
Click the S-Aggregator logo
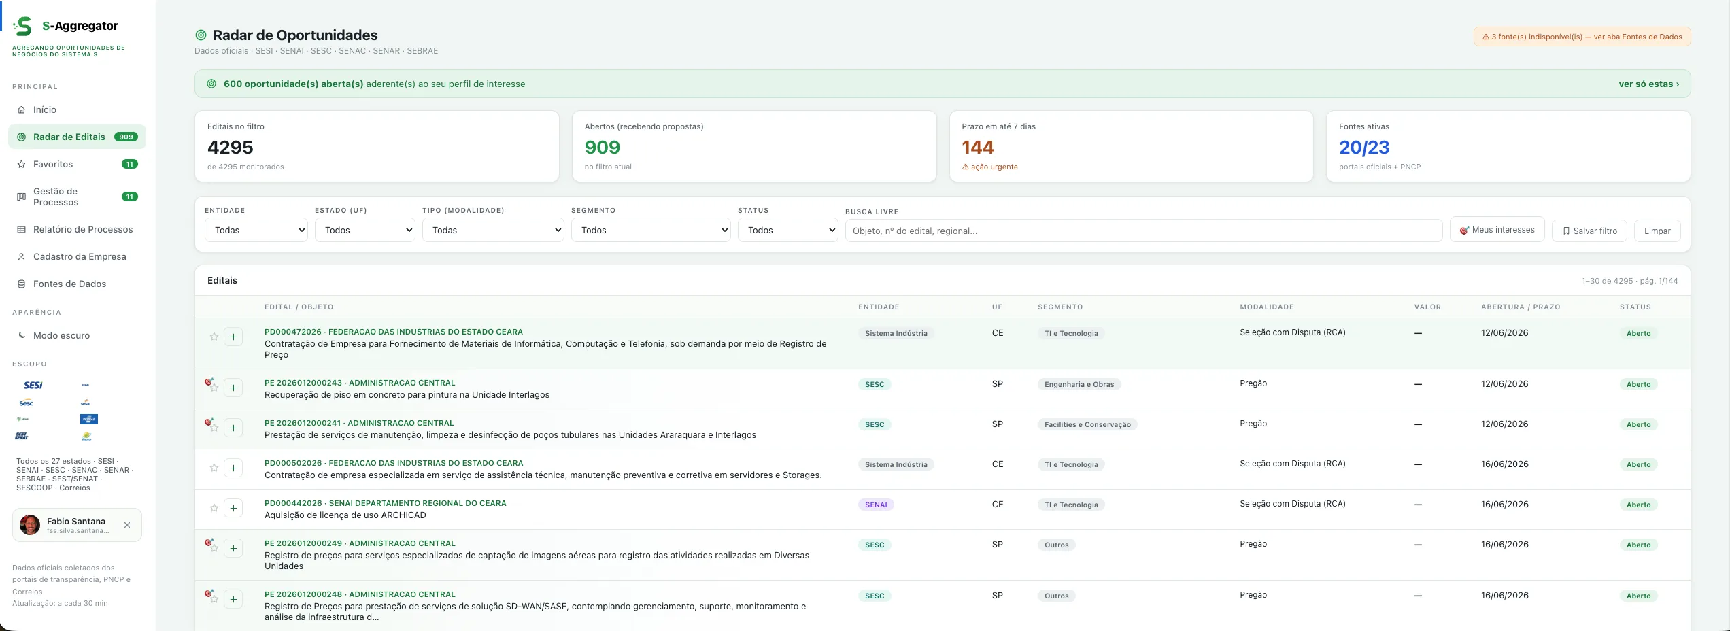[23, 27]
